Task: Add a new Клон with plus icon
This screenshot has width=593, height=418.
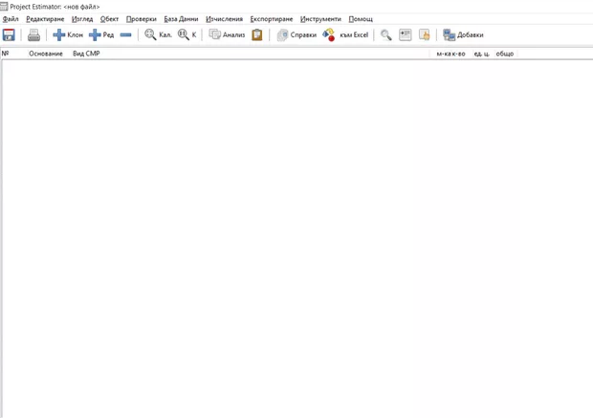Action: coord(68,34)
